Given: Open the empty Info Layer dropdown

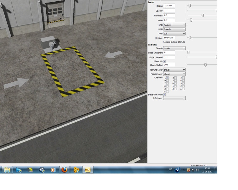Looking at the screenshot, I should pos(174,98).
